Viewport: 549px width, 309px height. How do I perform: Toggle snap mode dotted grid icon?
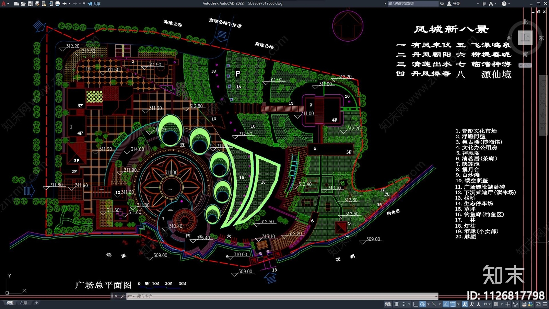click(404, 304)
